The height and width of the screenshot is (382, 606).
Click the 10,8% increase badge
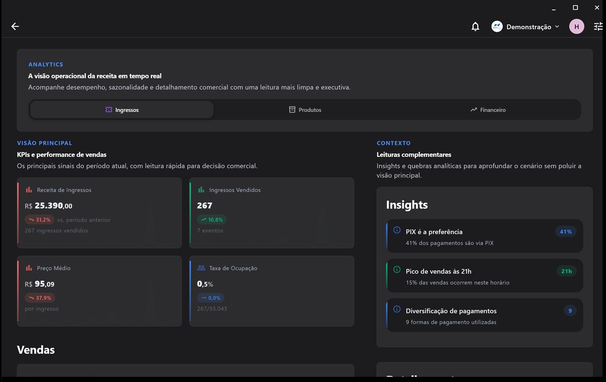(x=212, y=220)
